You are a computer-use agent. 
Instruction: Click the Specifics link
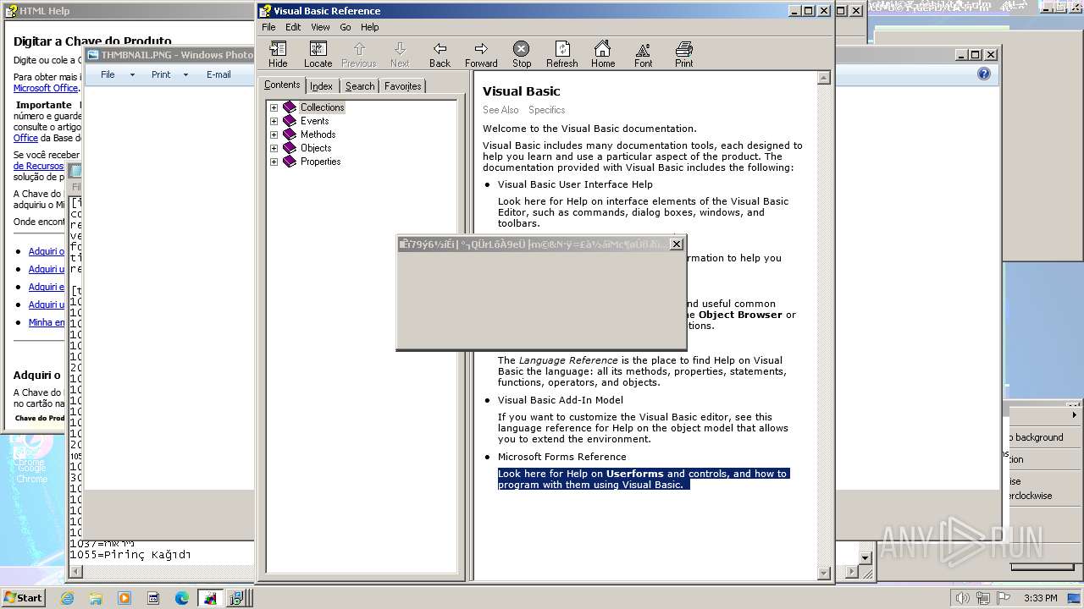[x=546, y=110]
